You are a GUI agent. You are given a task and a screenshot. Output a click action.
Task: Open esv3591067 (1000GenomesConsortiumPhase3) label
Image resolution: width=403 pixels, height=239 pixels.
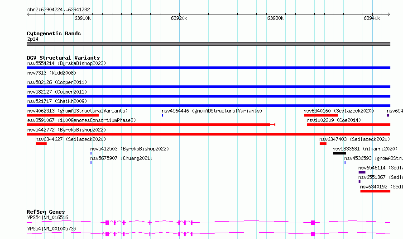82,120
